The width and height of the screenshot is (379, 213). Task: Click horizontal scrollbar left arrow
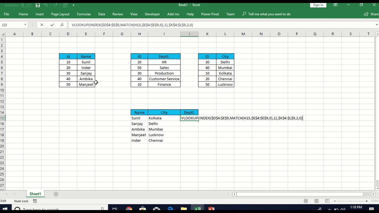pos(234,194)
